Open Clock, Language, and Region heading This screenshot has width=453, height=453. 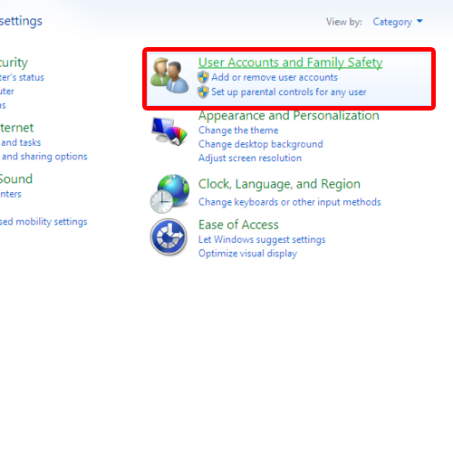click(x=279, y=184)
